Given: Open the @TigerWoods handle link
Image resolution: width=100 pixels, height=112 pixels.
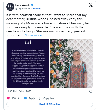Looking at the screenshot, I should (x=23, y=9).
